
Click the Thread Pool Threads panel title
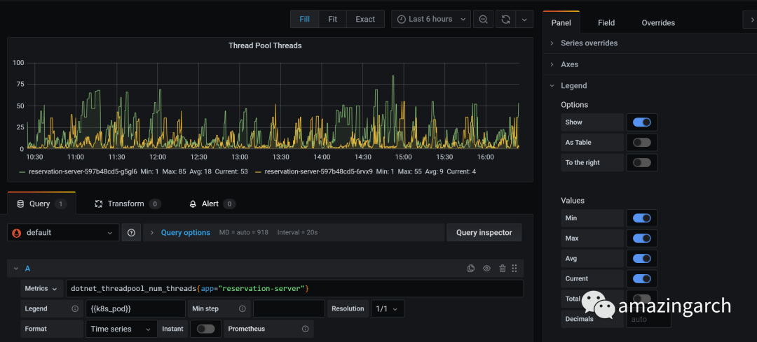click(264, 45)
